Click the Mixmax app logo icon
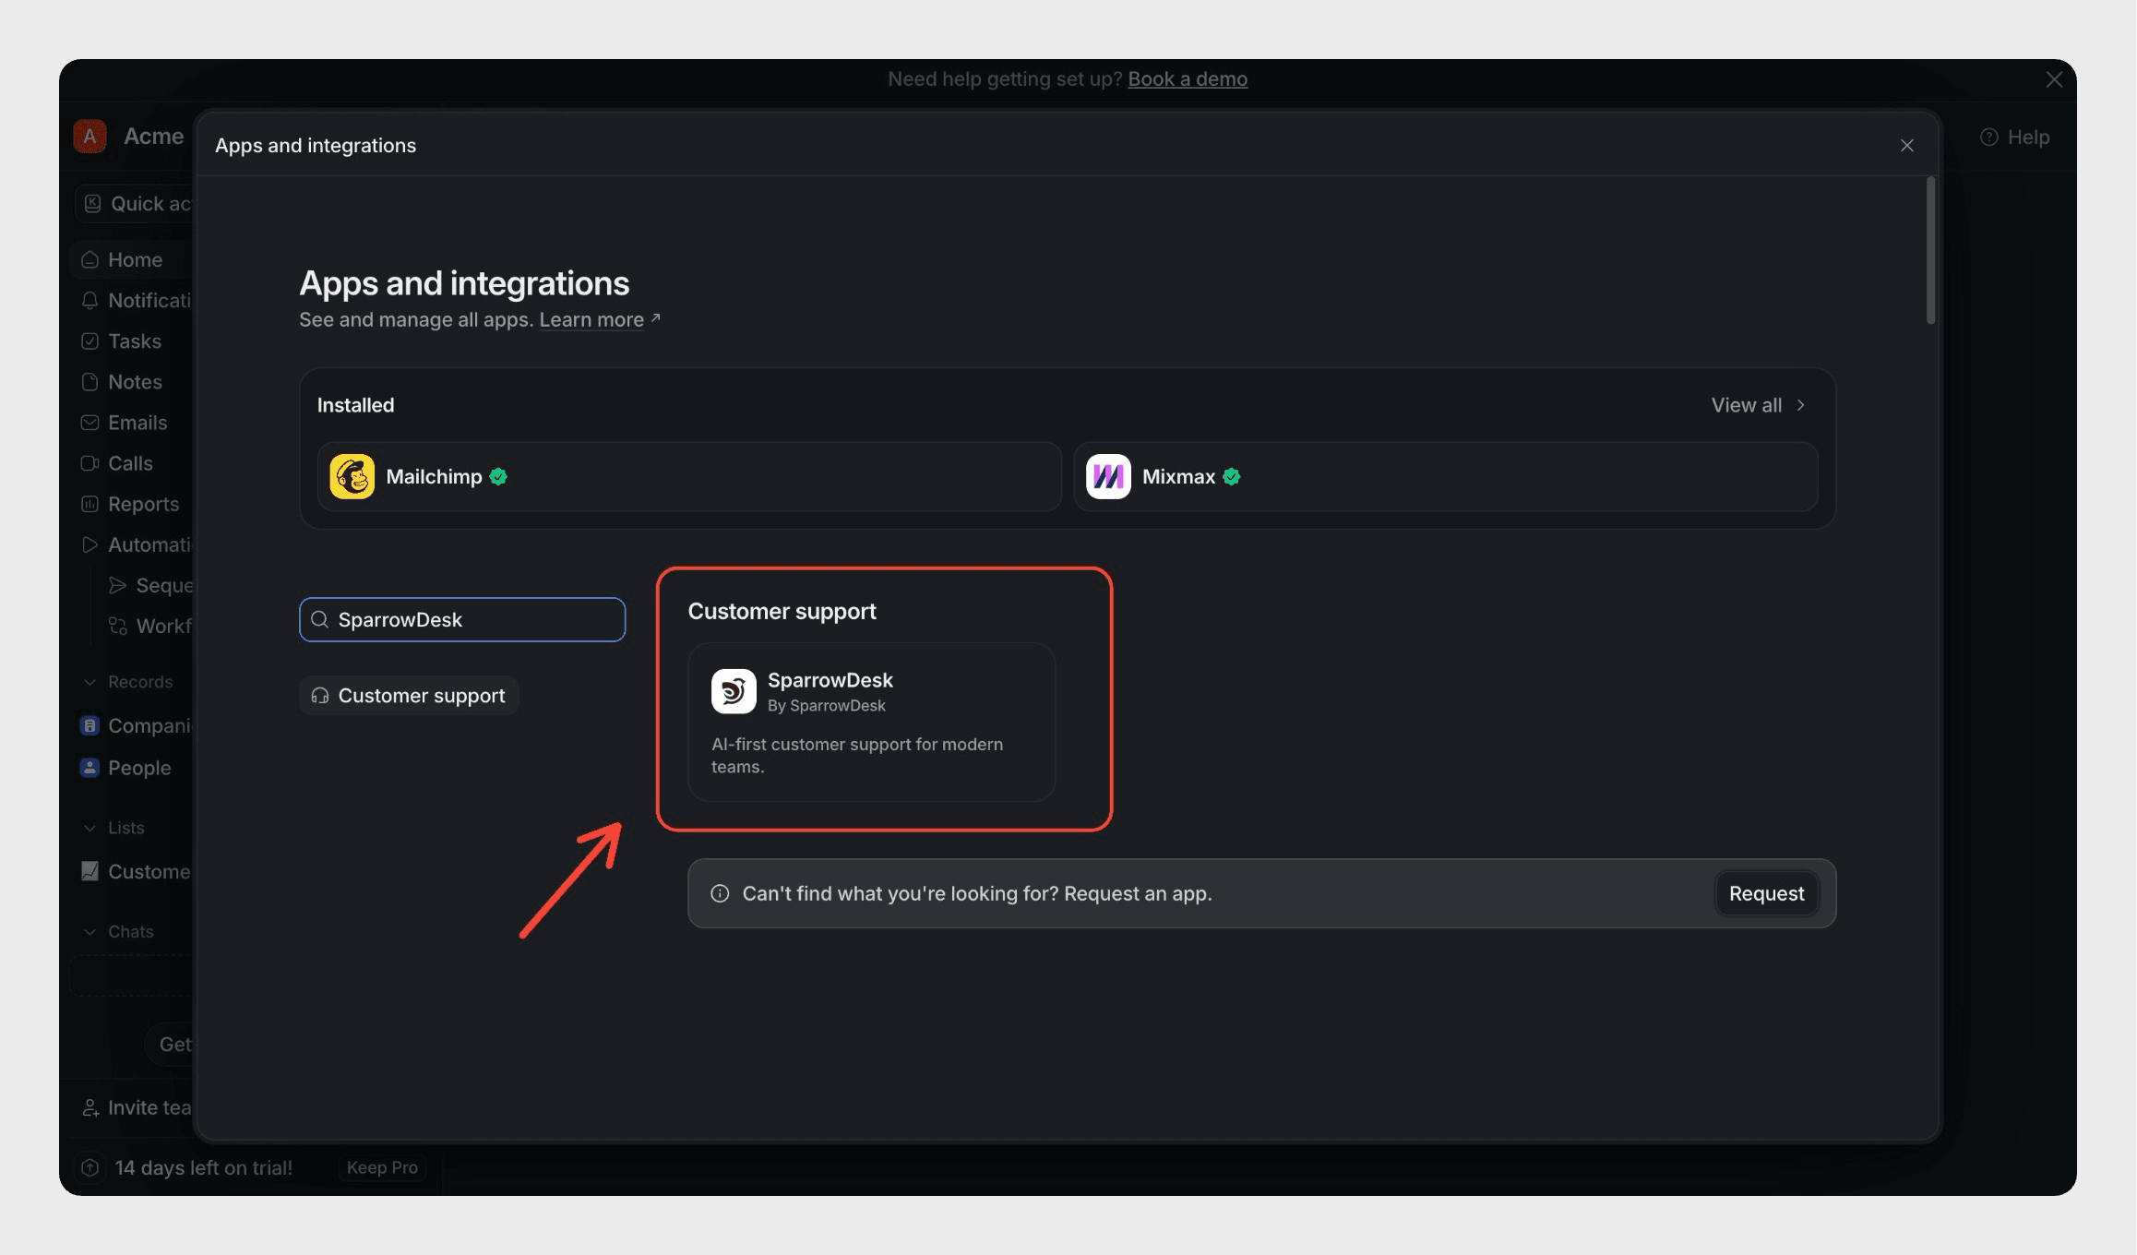 1108,476
